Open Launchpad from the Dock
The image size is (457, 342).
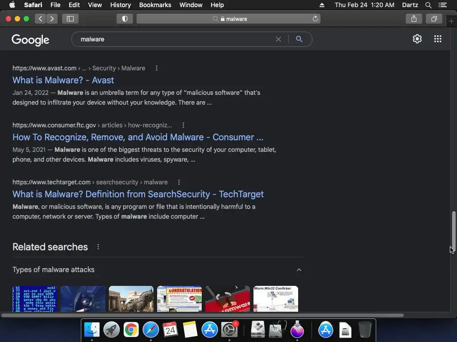(x=111, y=330)
